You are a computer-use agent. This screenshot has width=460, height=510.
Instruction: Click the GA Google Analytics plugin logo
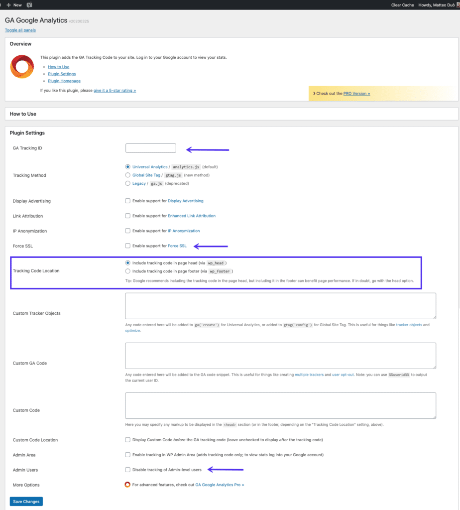tap(22, 67)
